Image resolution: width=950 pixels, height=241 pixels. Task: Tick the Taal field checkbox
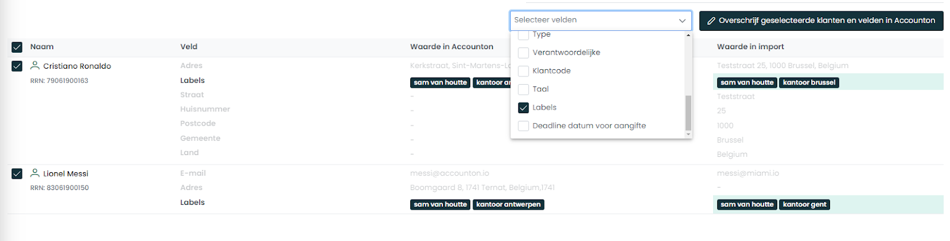click(523, 89)
